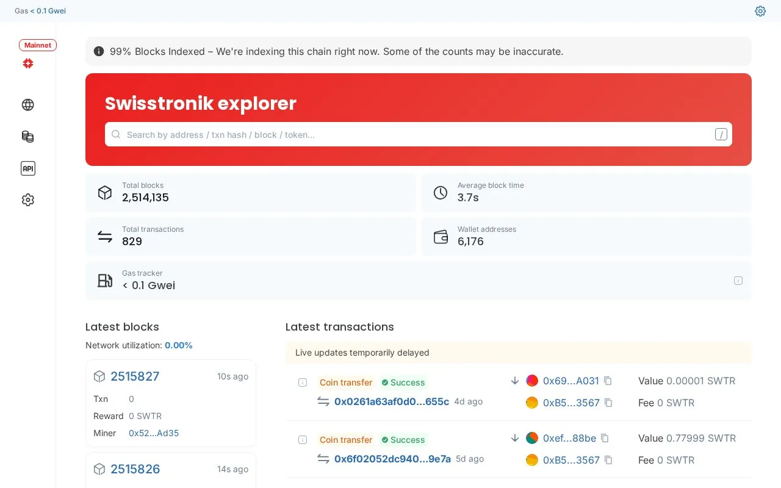The image size is (781, 488).
Task: Click the Swisstronik explorer heading
Action: click(201, 104)
